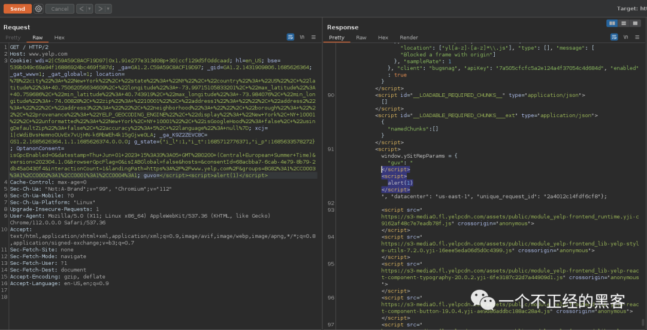Viewport: 647px width, 330px height.
Task: Open the back-history dropdown arrow beside <
Action: coord(89,8)
